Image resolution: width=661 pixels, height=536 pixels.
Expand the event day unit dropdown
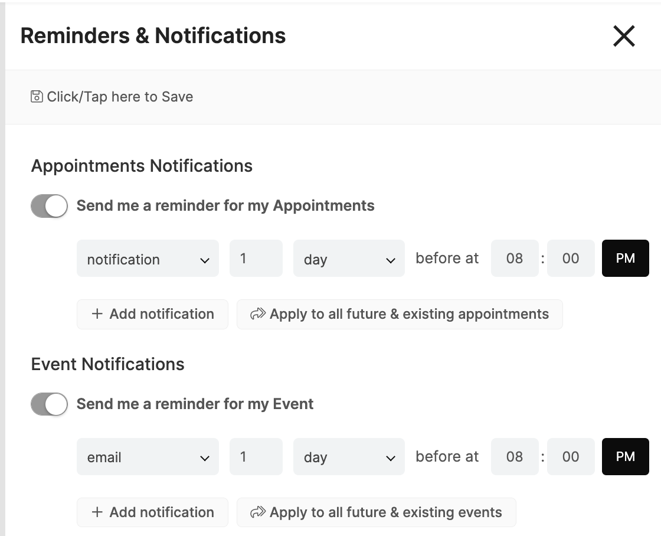[x=349, y=456]
